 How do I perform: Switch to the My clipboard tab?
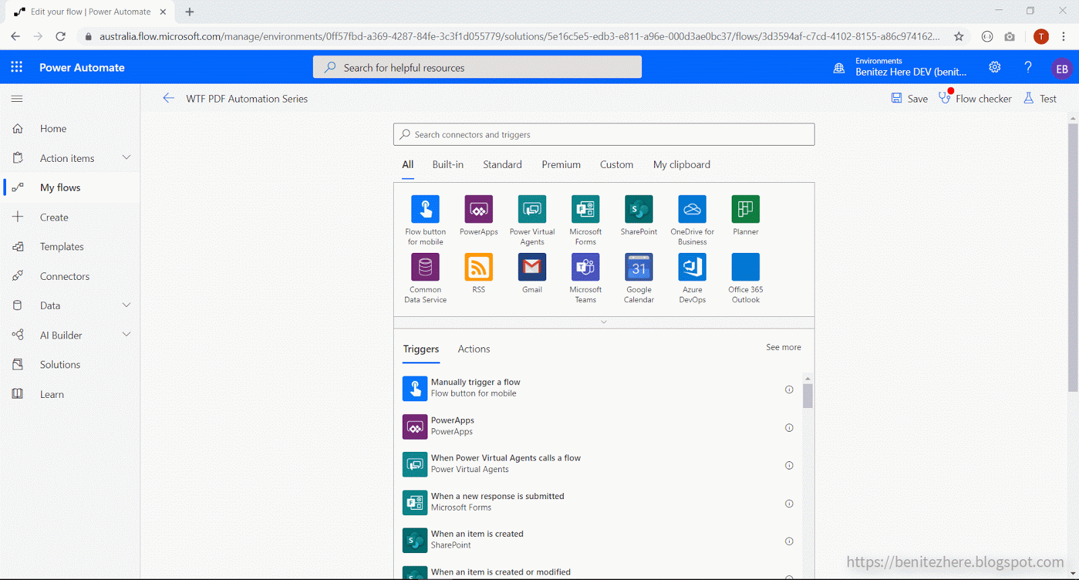[x=682, y=165]
